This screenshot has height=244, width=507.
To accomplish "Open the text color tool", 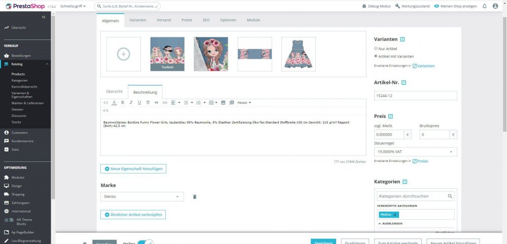I will click(114, 103).
